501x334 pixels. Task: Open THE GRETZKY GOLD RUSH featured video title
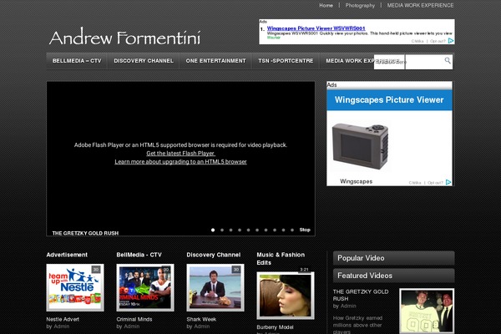point(361,295)
